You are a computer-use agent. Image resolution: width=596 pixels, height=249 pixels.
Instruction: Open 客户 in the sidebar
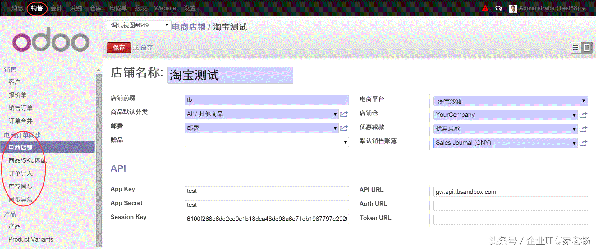tap(15, 82)
